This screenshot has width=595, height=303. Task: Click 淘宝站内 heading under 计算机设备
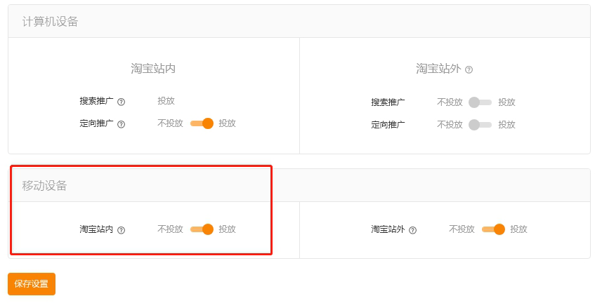(153, 69)
